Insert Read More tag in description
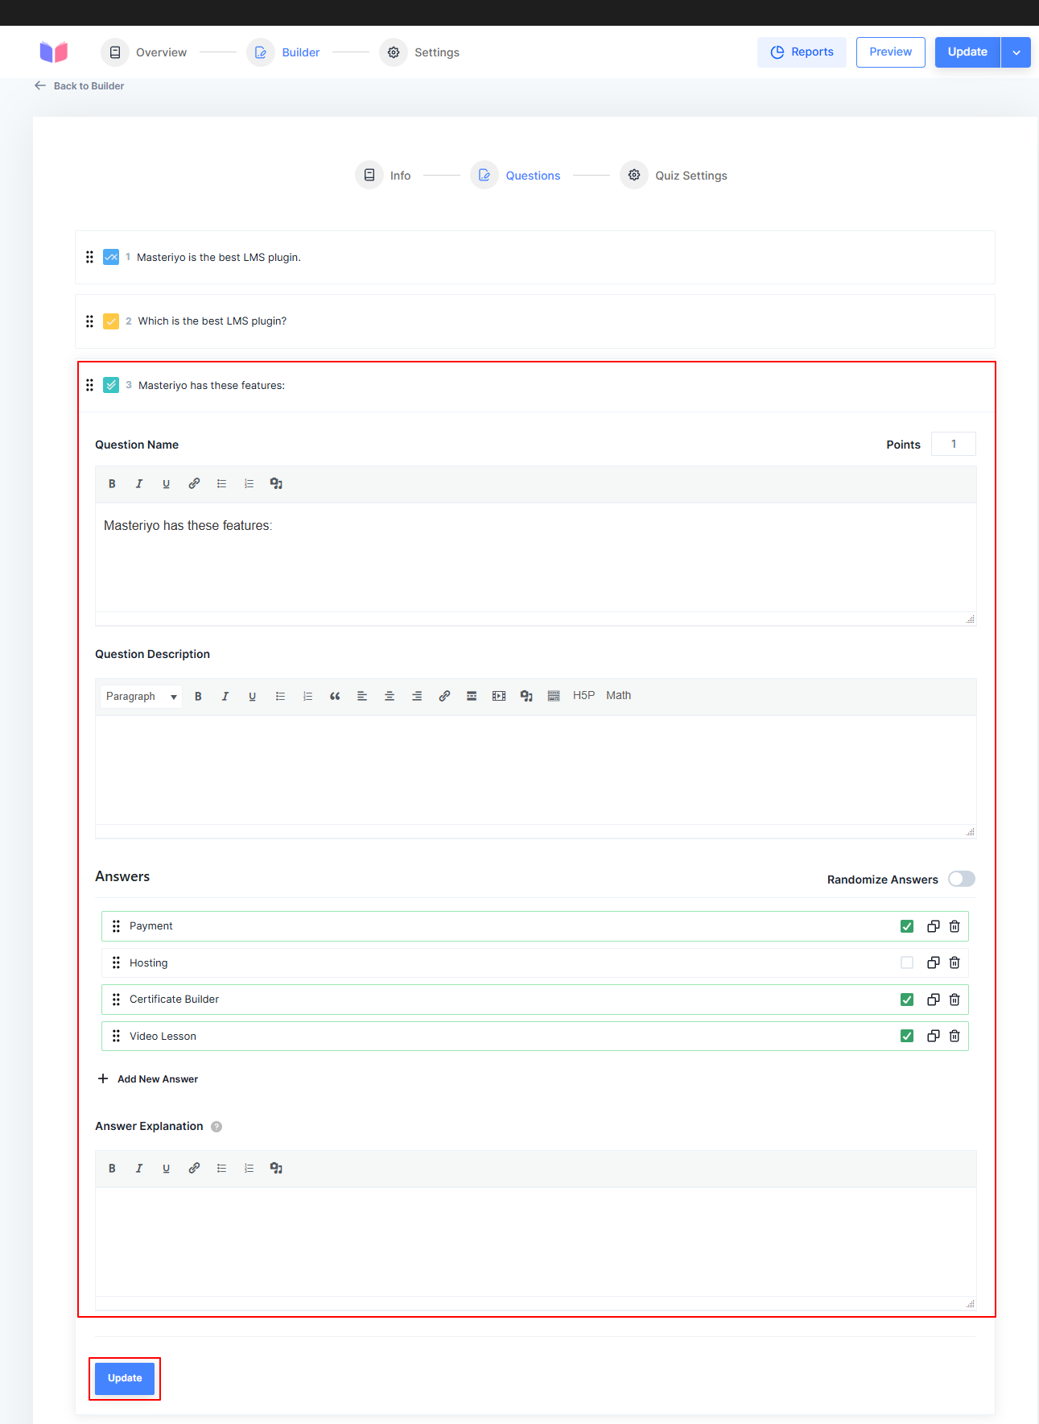 point(472,697)
